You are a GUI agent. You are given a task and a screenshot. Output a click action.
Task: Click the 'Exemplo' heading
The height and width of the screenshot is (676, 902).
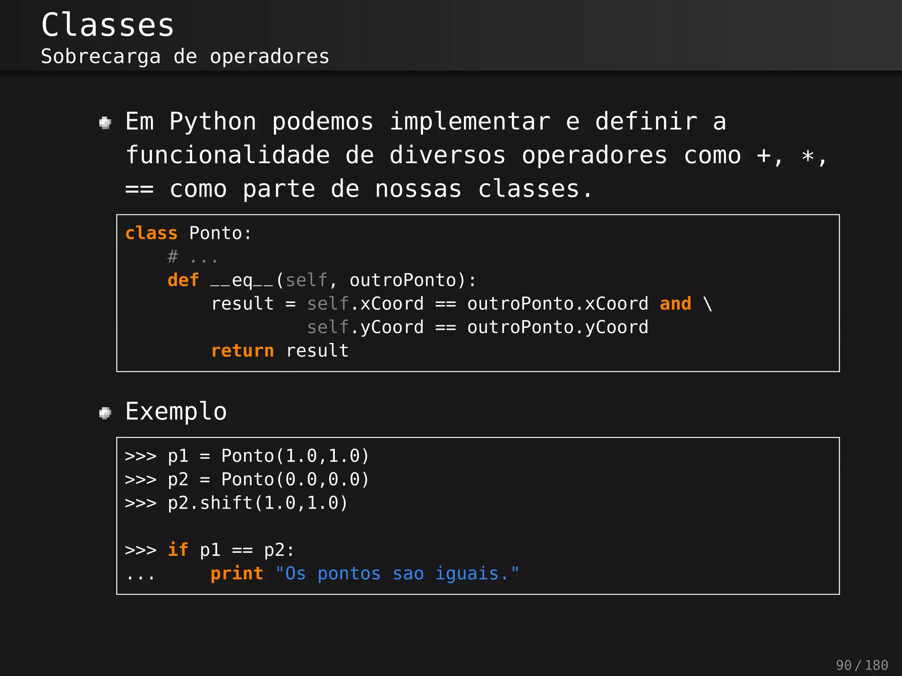[x=176, y=411]
